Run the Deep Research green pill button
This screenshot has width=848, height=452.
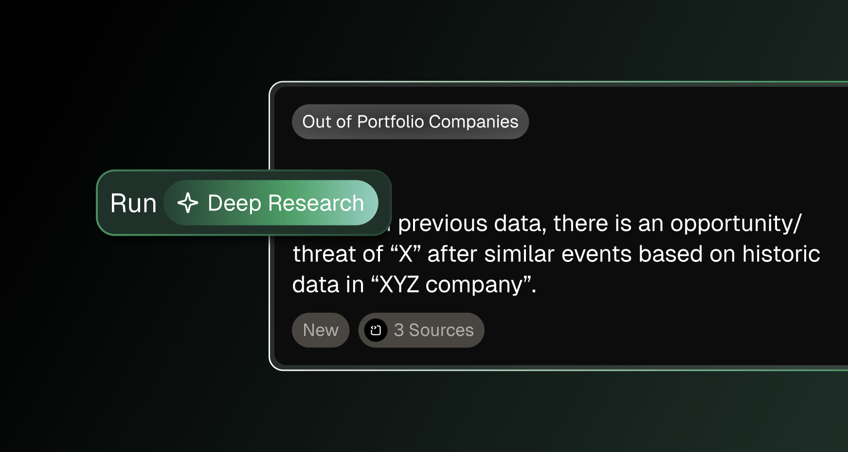click(x=271, y=203)
